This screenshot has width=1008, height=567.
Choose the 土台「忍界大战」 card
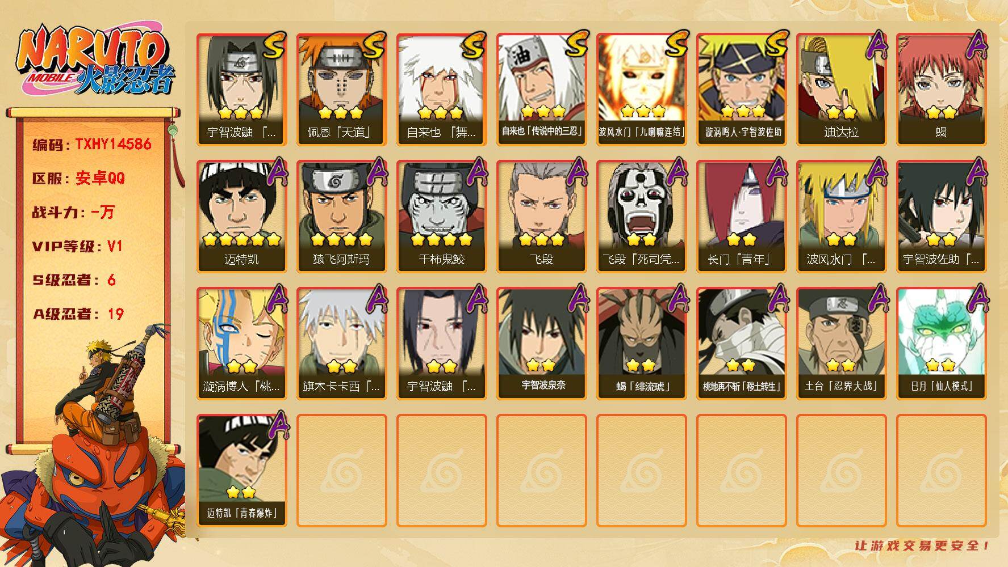(x=841, y=344)
